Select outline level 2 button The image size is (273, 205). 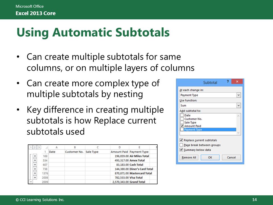(35, 147)
